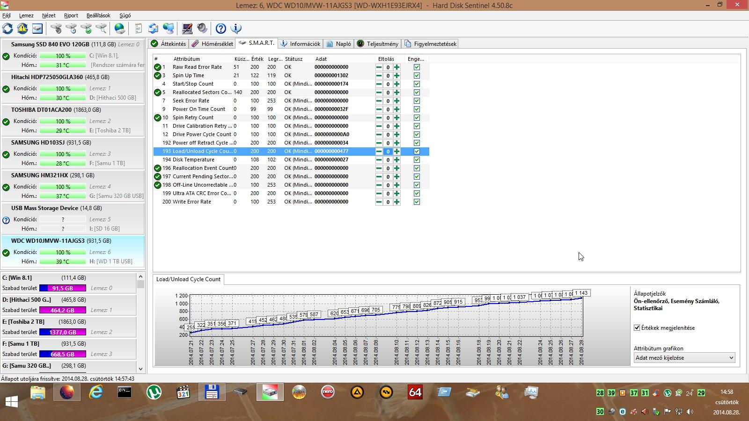
Task: Toggle checkbox for Disk Temperature row
Action: click(417, 160)
